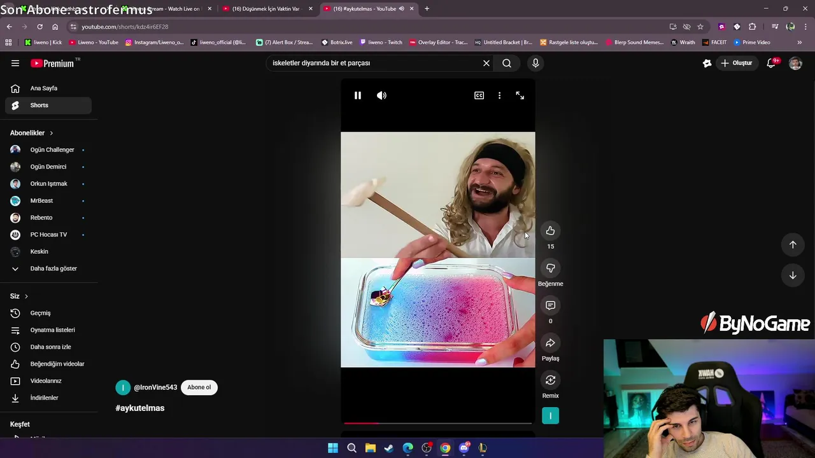Open a new browser tab

point(427,9)
